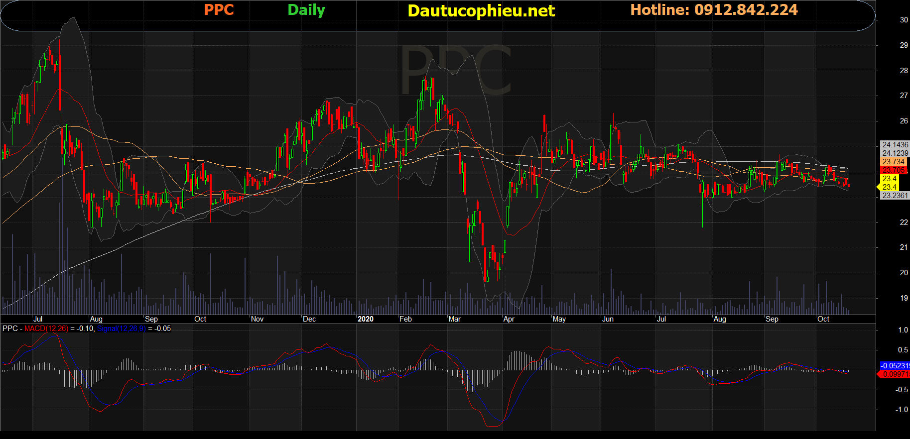This screenshot has height=439, width=910.
Task: Click the blue -0.0523 signal value tag
Action: tap(895, 366)
